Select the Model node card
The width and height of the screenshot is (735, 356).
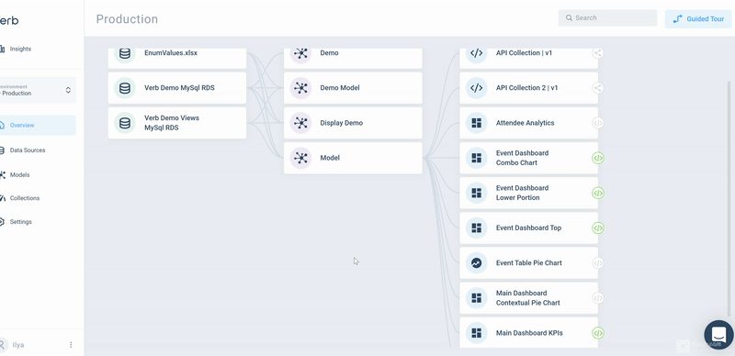[x=353, y=158]
